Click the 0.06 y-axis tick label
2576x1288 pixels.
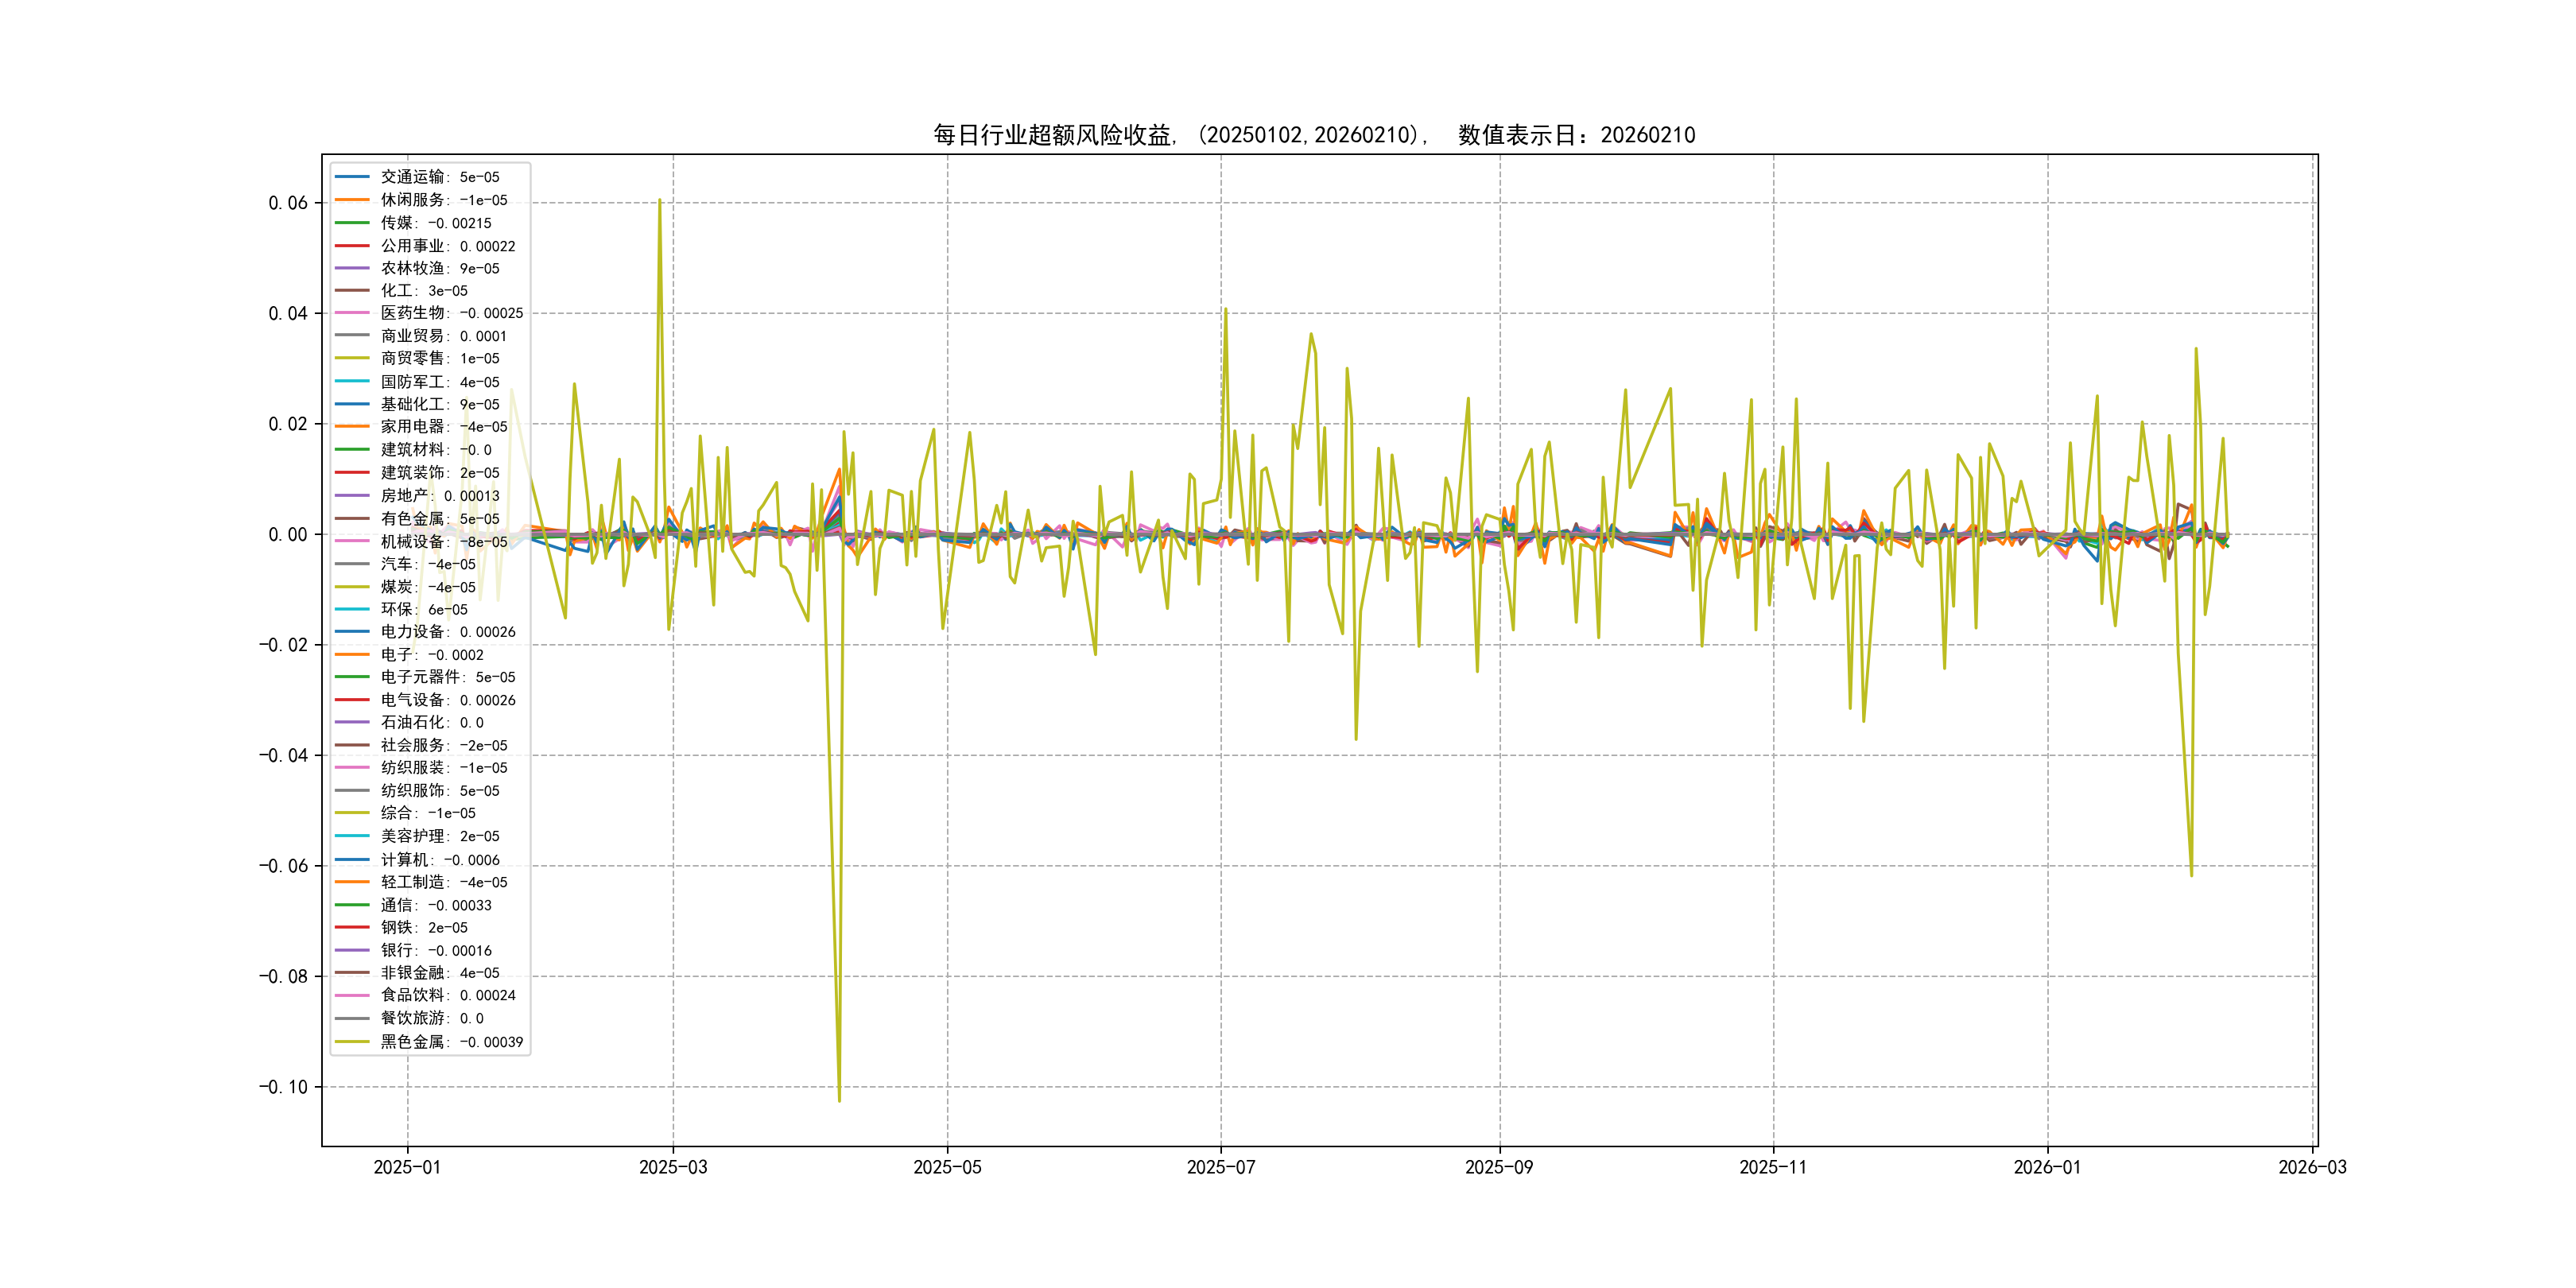(288, 203)
